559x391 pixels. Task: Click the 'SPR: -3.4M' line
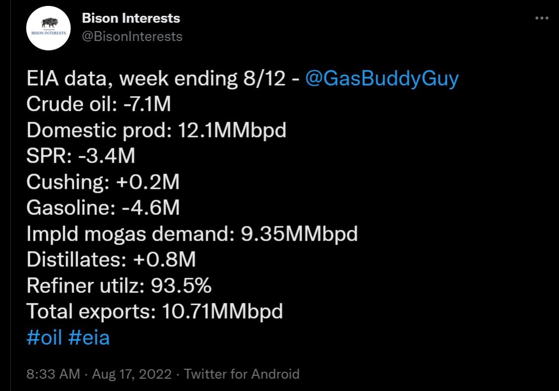tap(81, 156)
